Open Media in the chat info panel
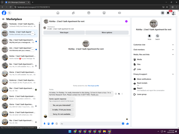179x134 pixels. tap(153, 59)
